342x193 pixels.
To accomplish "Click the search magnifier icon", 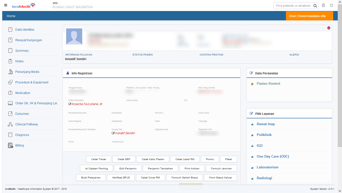I will [315, 6].
